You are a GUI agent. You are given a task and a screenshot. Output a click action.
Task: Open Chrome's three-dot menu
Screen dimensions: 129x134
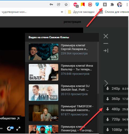pyautogui.click(x=127, y=5)
